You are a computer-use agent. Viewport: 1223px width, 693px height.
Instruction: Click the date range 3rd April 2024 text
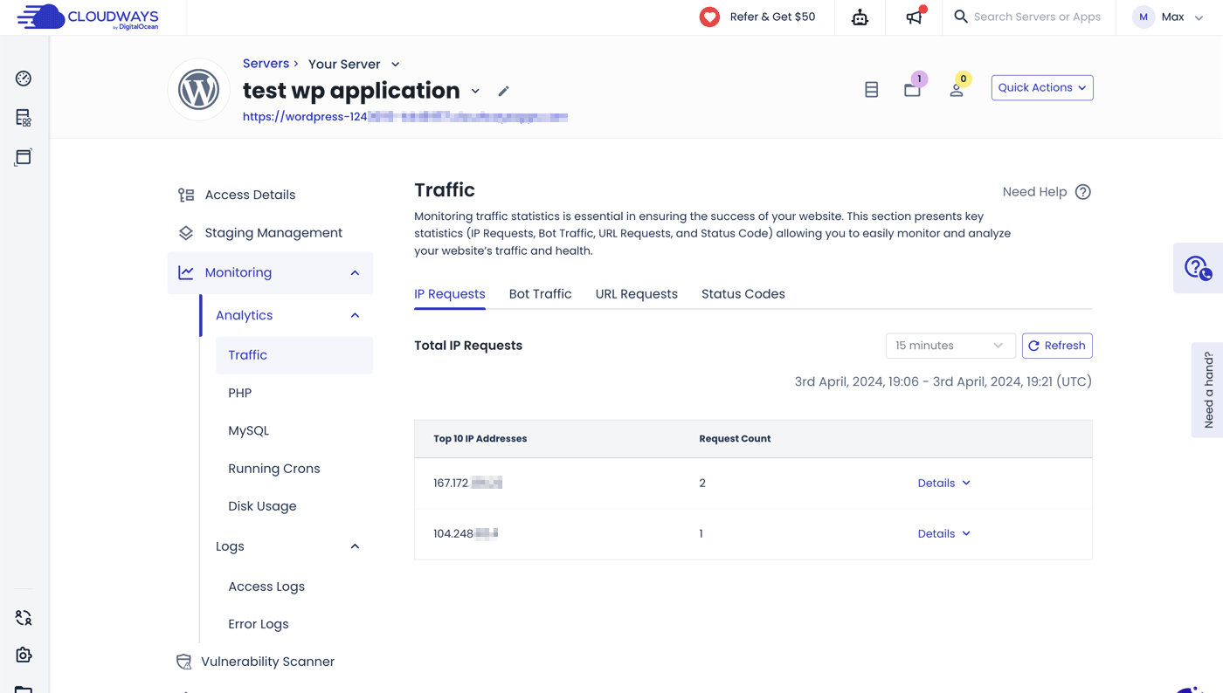click(943, 381)
